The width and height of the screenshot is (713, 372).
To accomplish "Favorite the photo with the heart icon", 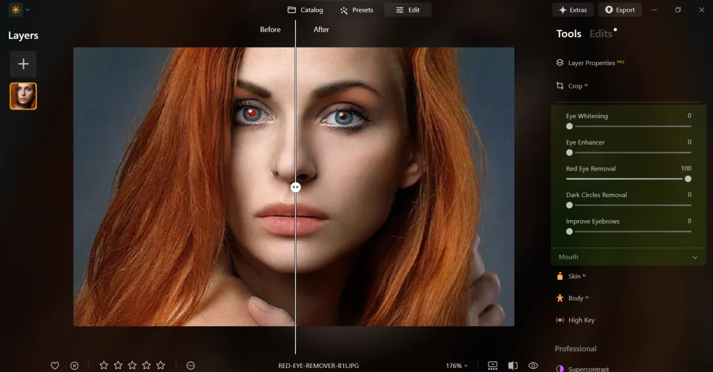I will tap(55, 365).
